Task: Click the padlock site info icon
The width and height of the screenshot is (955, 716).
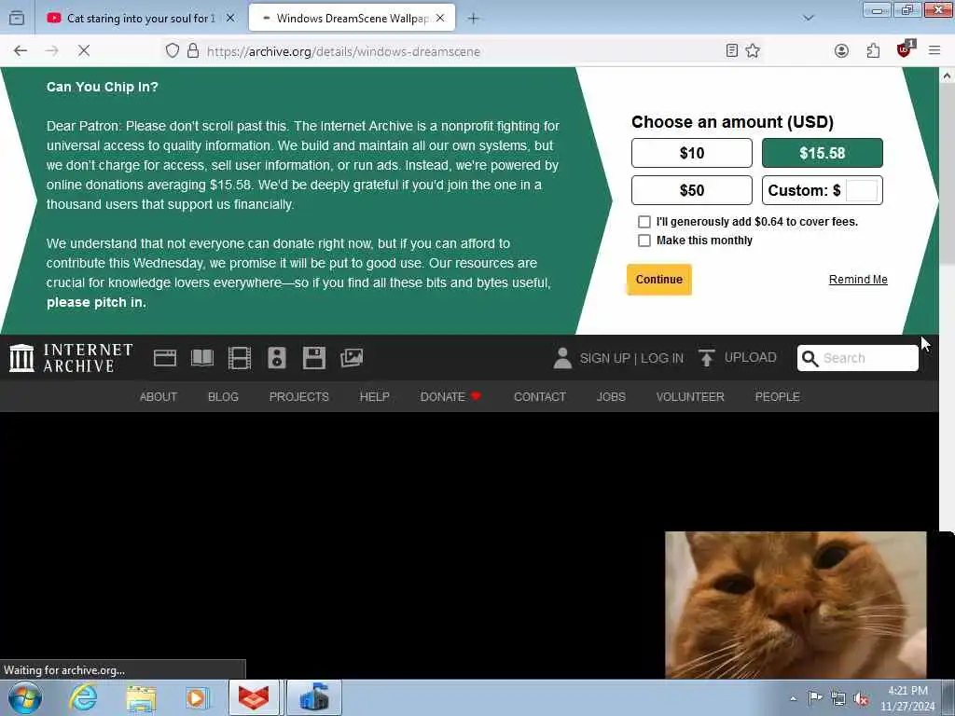Action: coord(193,51)
